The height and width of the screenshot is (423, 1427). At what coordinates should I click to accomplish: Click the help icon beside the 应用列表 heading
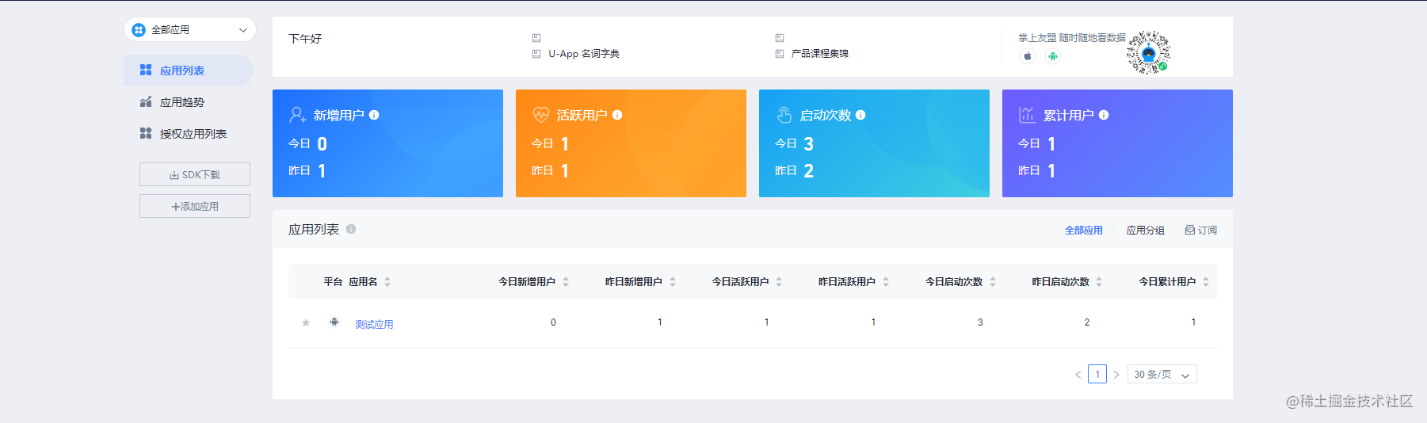[351, 229]
